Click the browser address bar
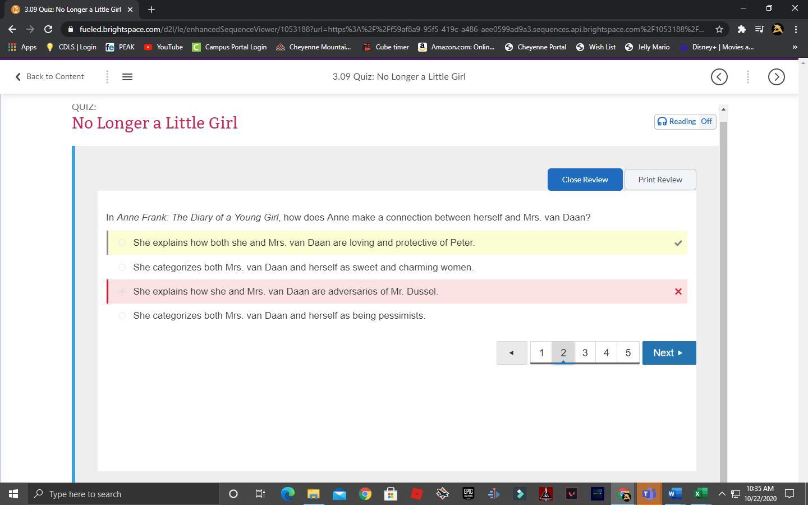 coord(392,29)
